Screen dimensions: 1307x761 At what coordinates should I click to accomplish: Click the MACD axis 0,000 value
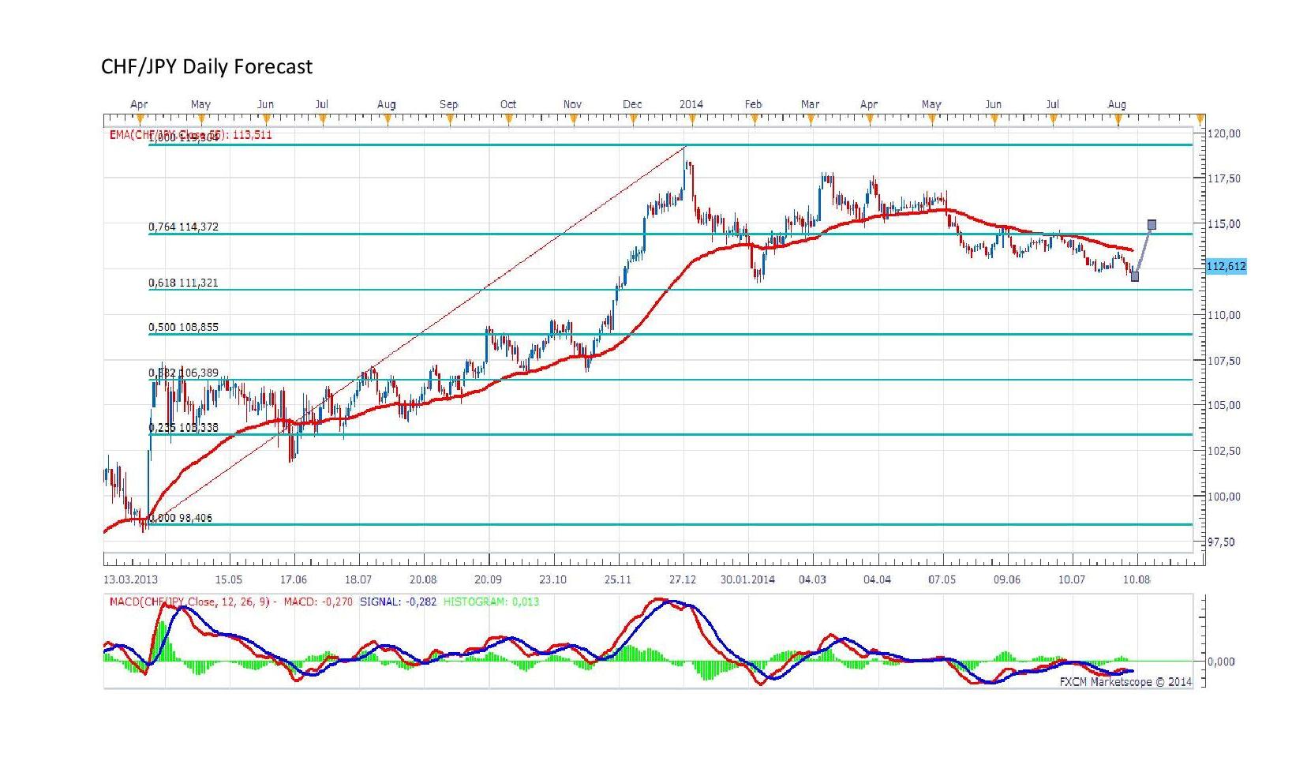tap(1222, 662)
